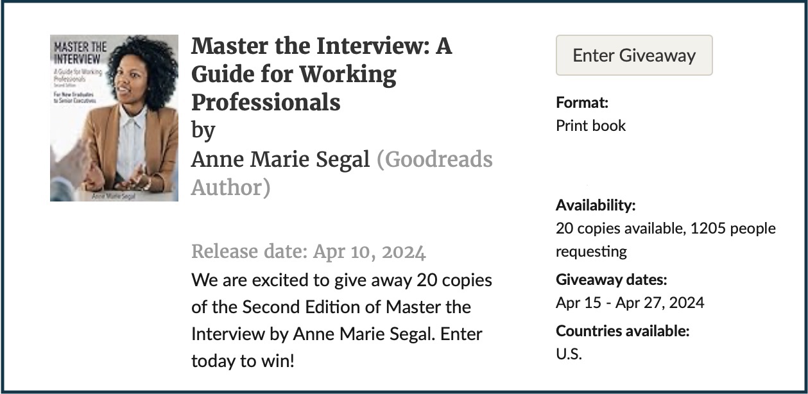Click the word "by" above author name
The image size is (808, 394).
pos(203,131)
